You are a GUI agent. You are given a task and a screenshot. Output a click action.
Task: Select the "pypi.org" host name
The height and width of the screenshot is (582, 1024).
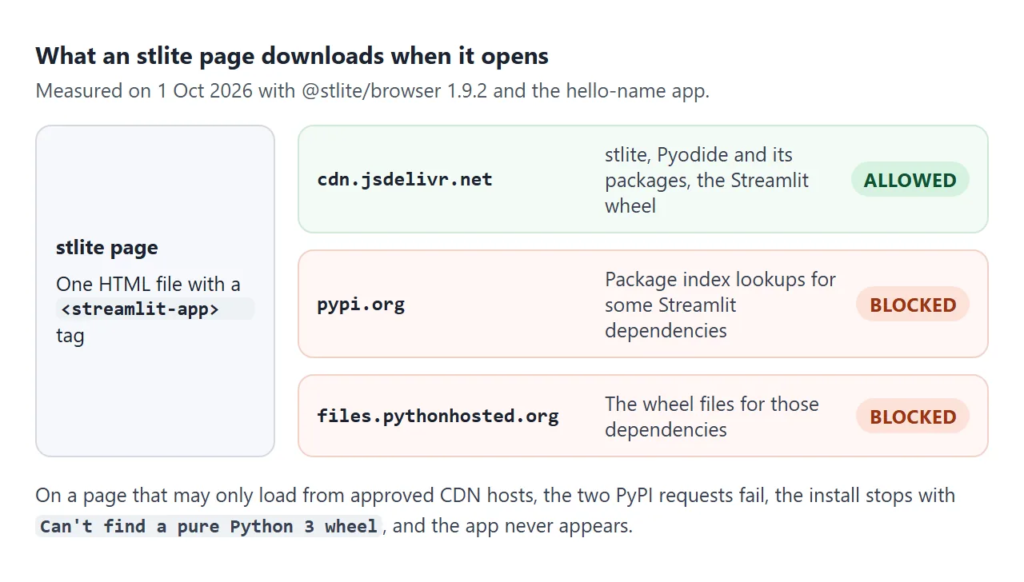(361, 305)
